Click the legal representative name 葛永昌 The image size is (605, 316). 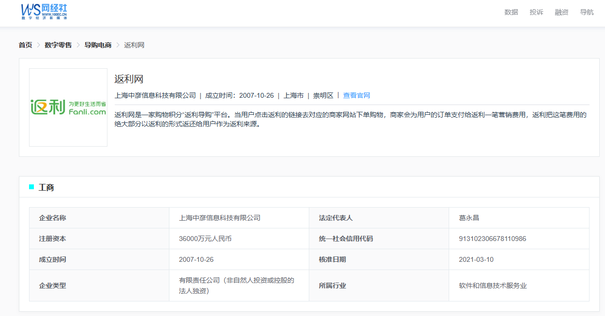[x=469, y=218]
